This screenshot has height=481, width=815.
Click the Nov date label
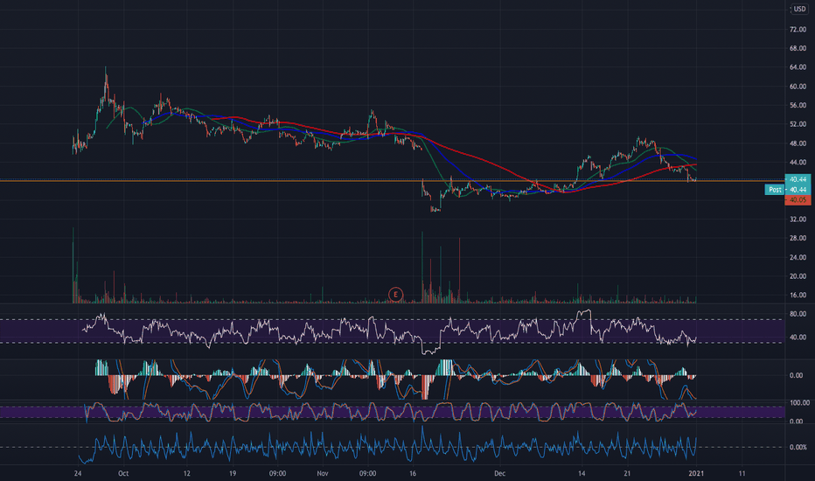point(323,473)
